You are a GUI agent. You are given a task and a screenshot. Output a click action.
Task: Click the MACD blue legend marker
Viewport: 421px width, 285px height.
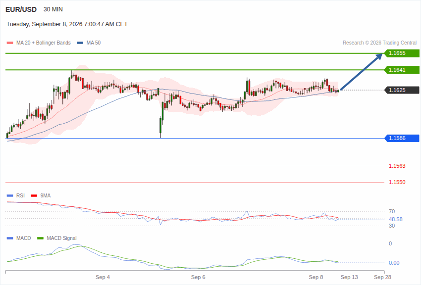pos(10,238)
